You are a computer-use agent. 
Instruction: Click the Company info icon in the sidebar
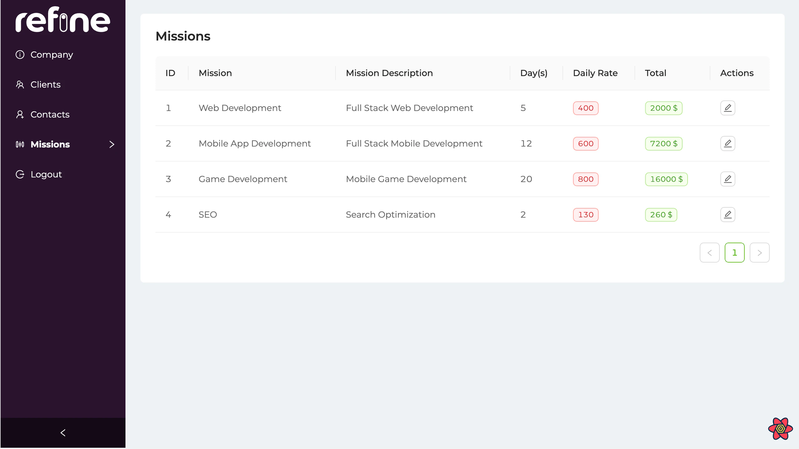20,54
